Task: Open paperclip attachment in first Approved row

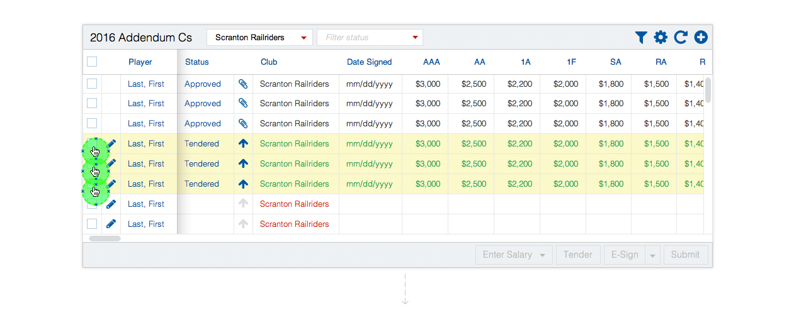Action: pos(243,84)
